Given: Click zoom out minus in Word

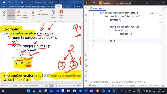Looking at the screenshot, I should 60,85.
